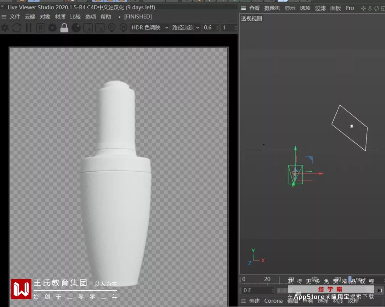Click the R render region icon

[41, 28]
